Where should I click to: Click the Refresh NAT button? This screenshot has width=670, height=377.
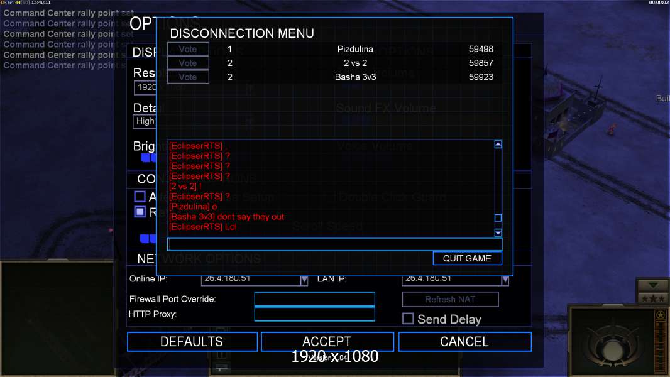coord(450,299)
